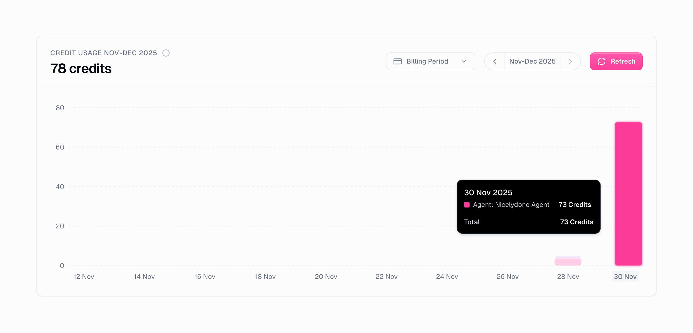Click the small light pink 28 Nov bar
This screenshot has height=333, width=693.
click(x=568, y=262)
